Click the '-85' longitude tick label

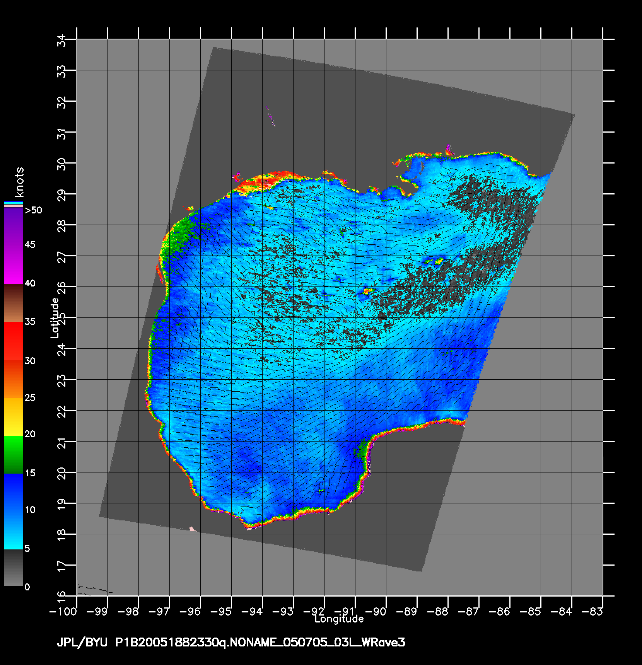[531, 612]
